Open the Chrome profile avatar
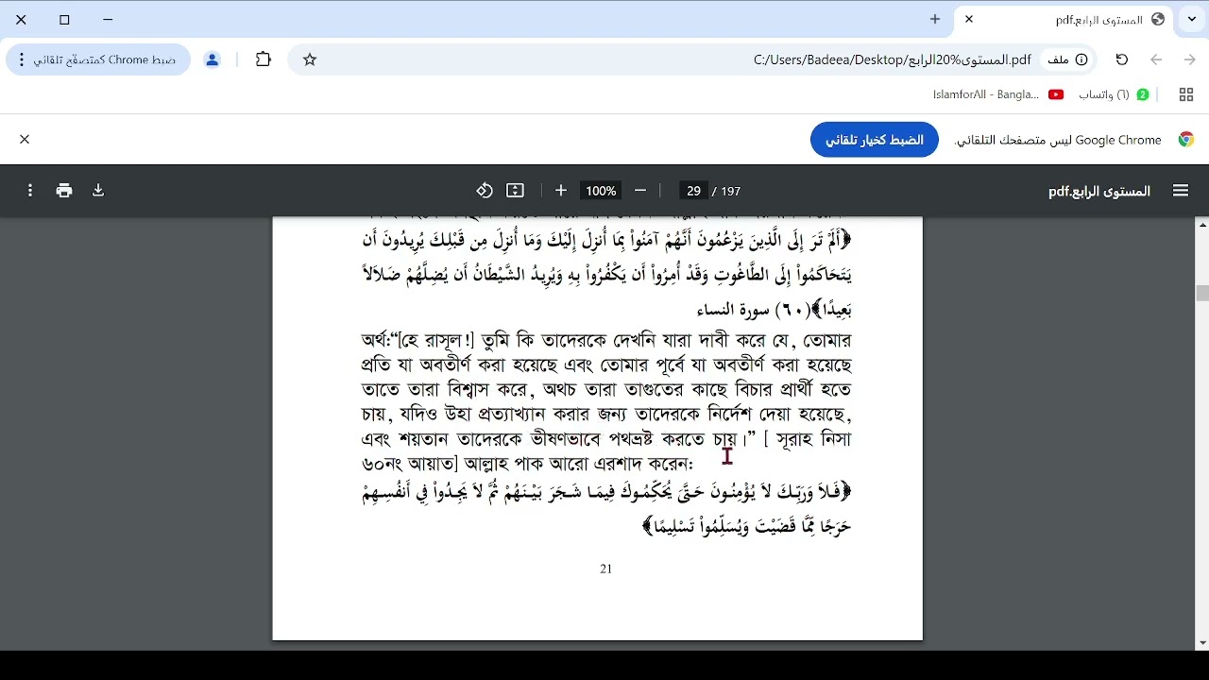 pos(213,59)
